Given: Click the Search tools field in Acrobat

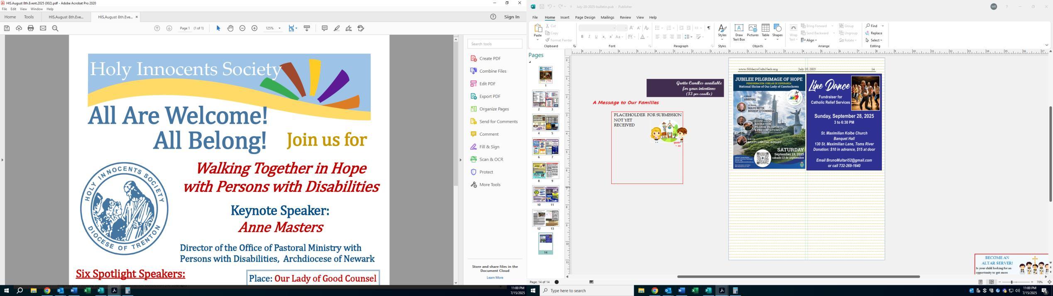Looking at the screenshot, I should 495,44.
